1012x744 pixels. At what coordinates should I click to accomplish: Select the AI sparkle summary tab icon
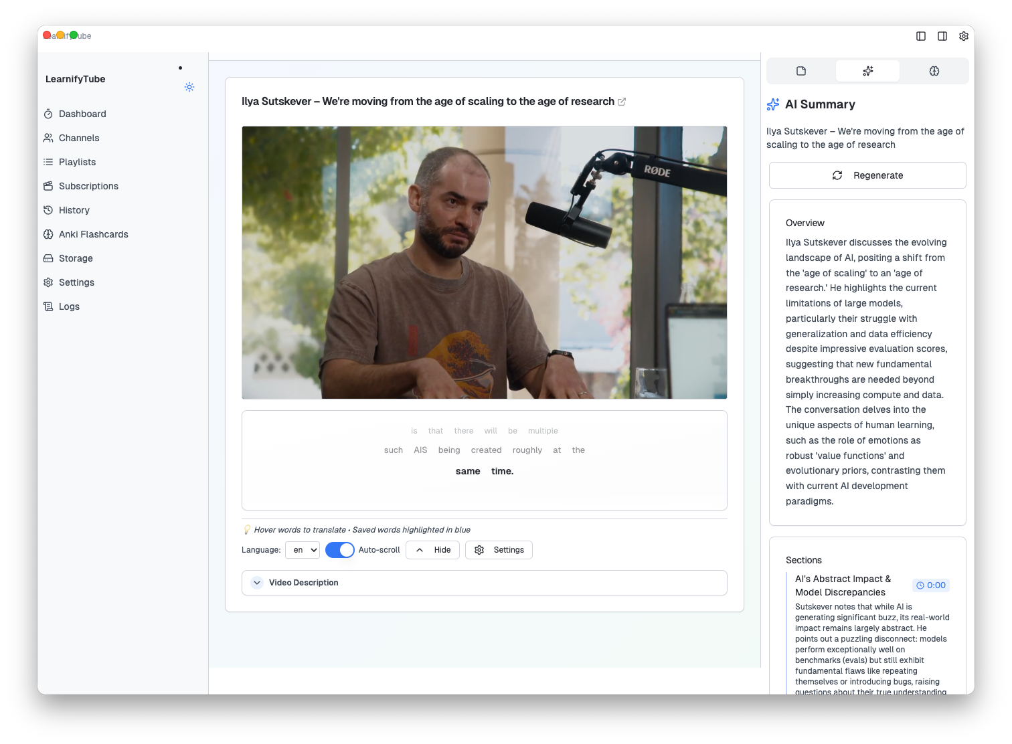pyautogui.click(x=867, y=70)
